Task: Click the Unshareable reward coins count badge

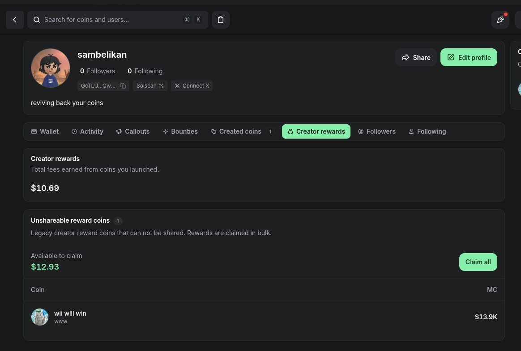Action: point(118,221)
